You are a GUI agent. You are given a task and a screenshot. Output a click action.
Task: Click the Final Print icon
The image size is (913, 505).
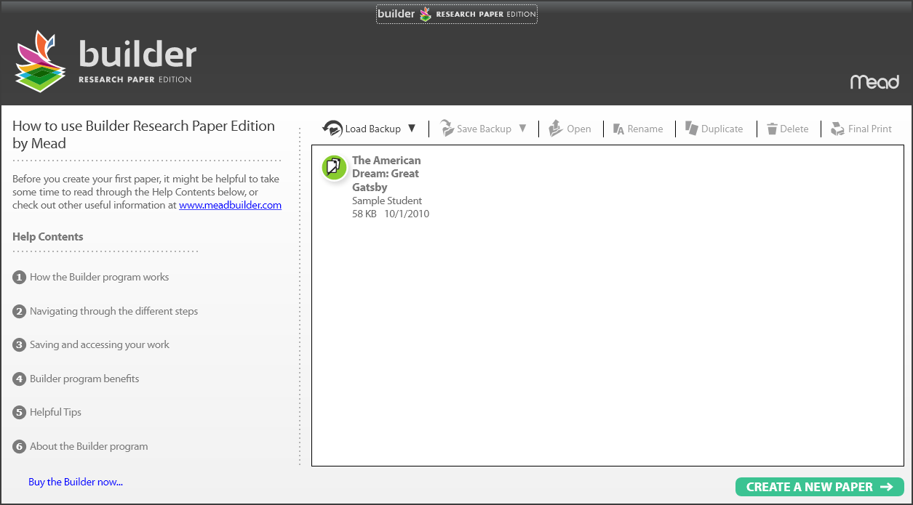coord(837,129)
